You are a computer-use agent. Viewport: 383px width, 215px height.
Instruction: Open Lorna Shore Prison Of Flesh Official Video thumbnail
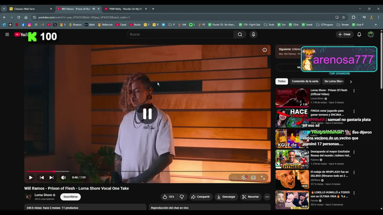pos(292,98)
